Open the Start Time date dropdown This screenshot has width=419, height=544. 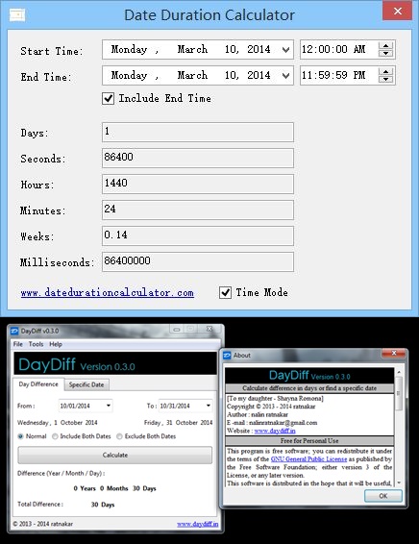click(285, 50)
